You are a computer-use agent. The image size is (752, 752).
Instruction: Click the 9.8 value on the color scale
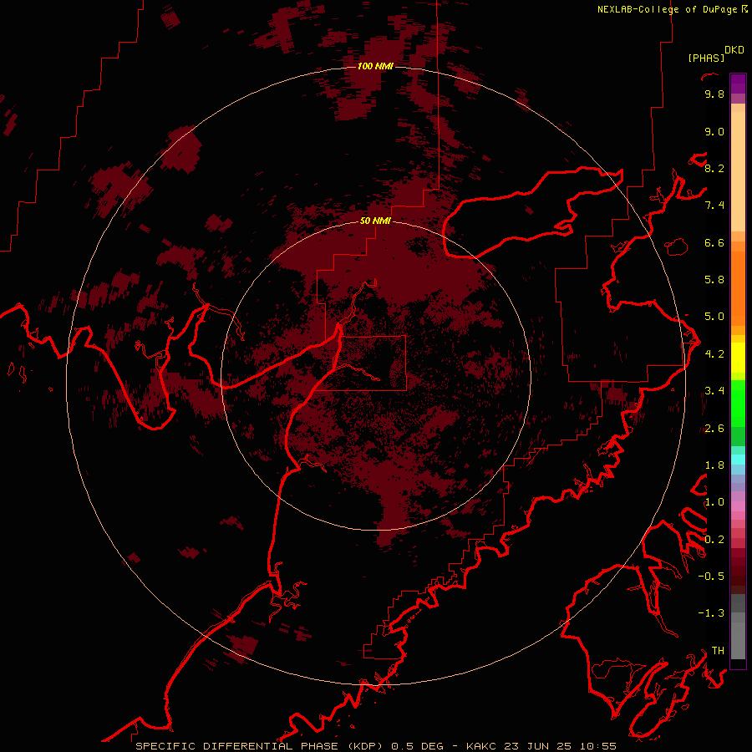point(714,94)
